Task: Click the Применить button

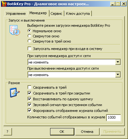Action: tap(112, 132)
